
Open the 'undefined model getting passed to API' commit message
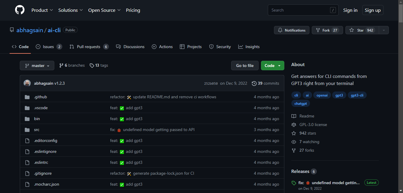pyautogui.click(x=159, y=130)
